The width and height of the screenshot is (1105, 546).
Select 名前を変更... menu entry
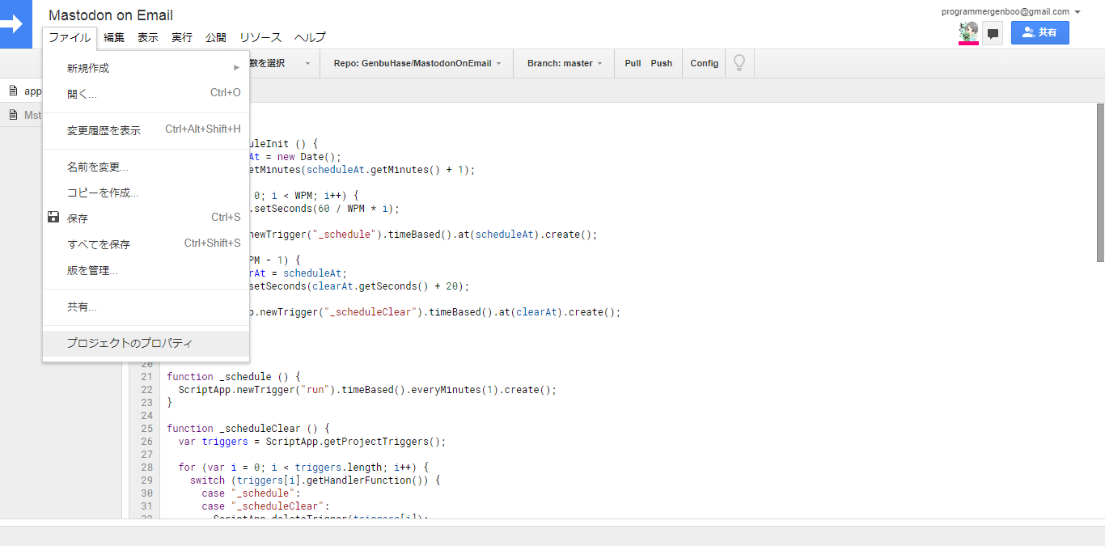(x=146, y=167)
